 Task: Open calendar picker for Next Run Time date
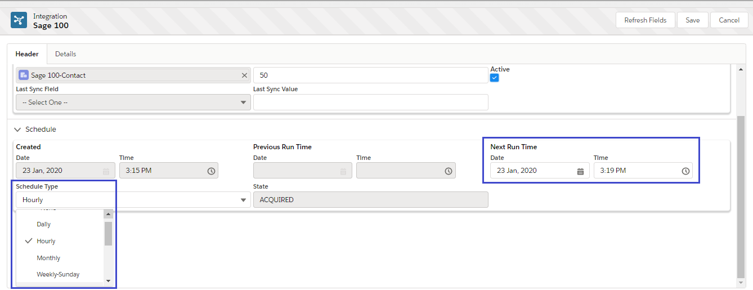pos(580,171)
